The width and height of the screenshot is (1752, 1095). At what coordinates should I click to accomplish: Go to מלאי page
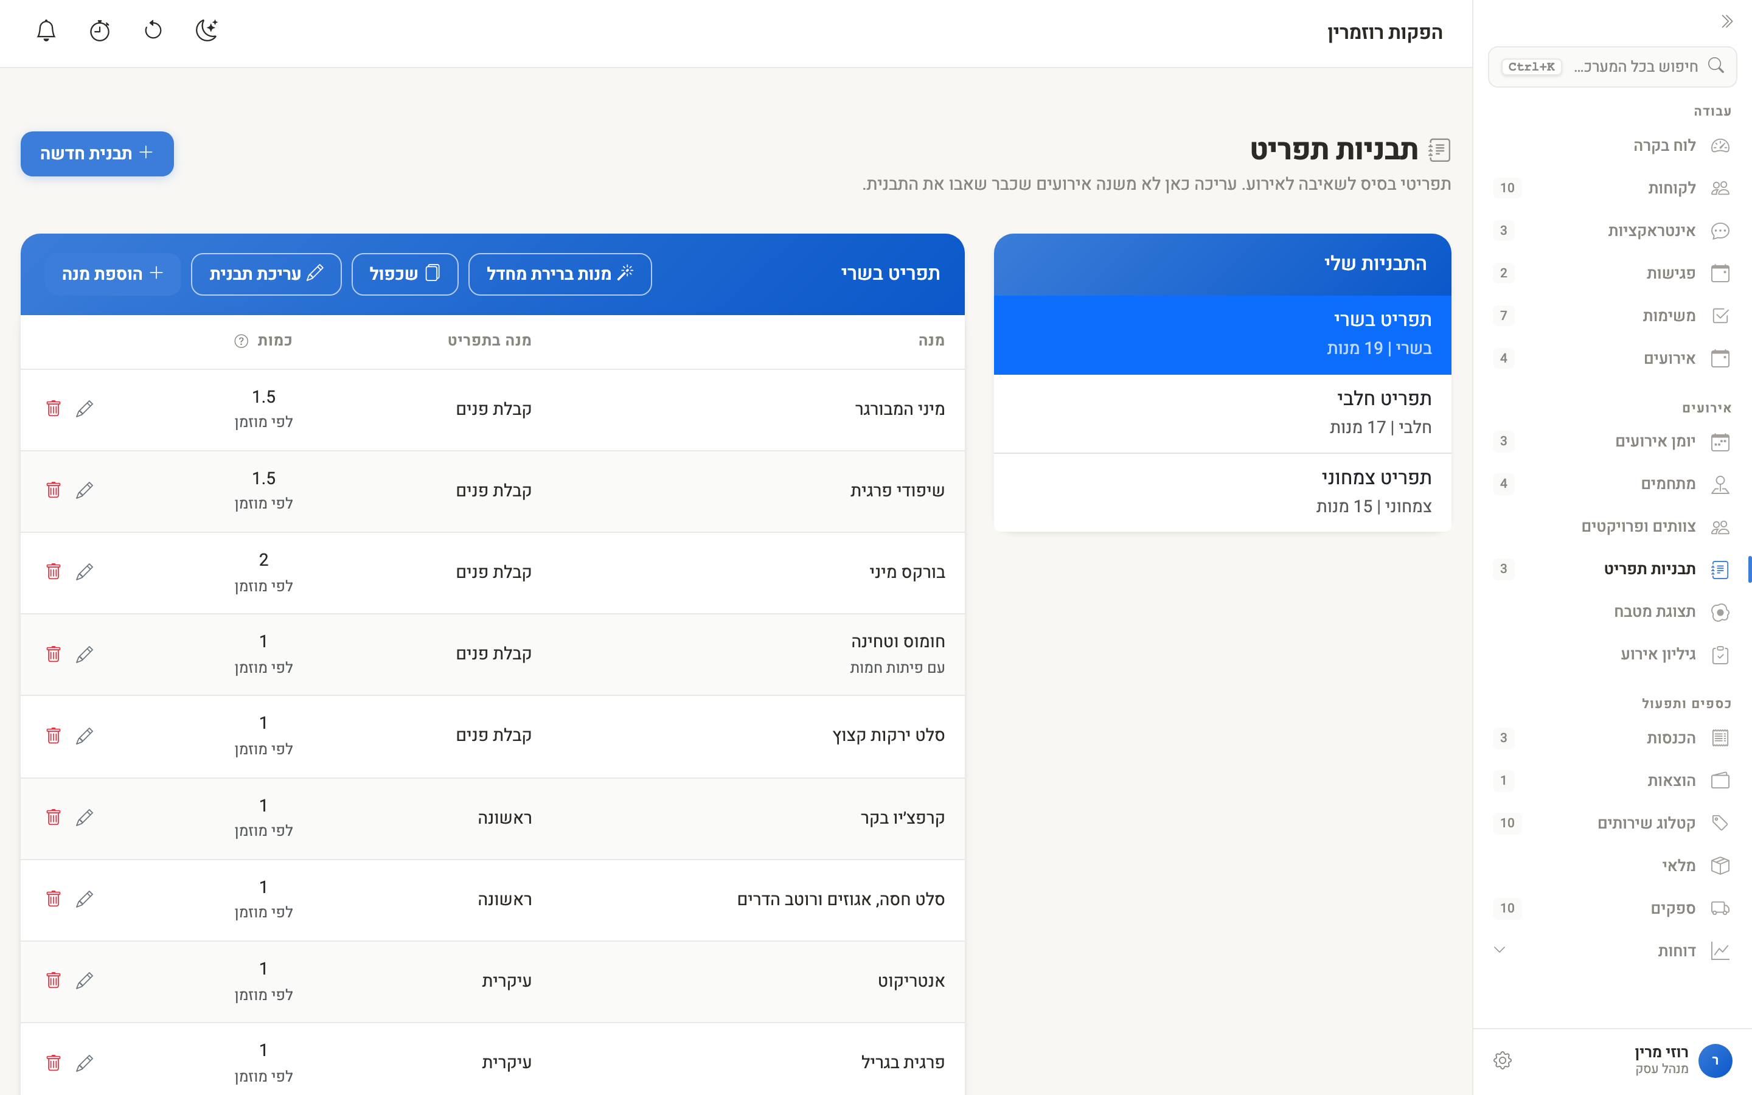coord(1612,866)
